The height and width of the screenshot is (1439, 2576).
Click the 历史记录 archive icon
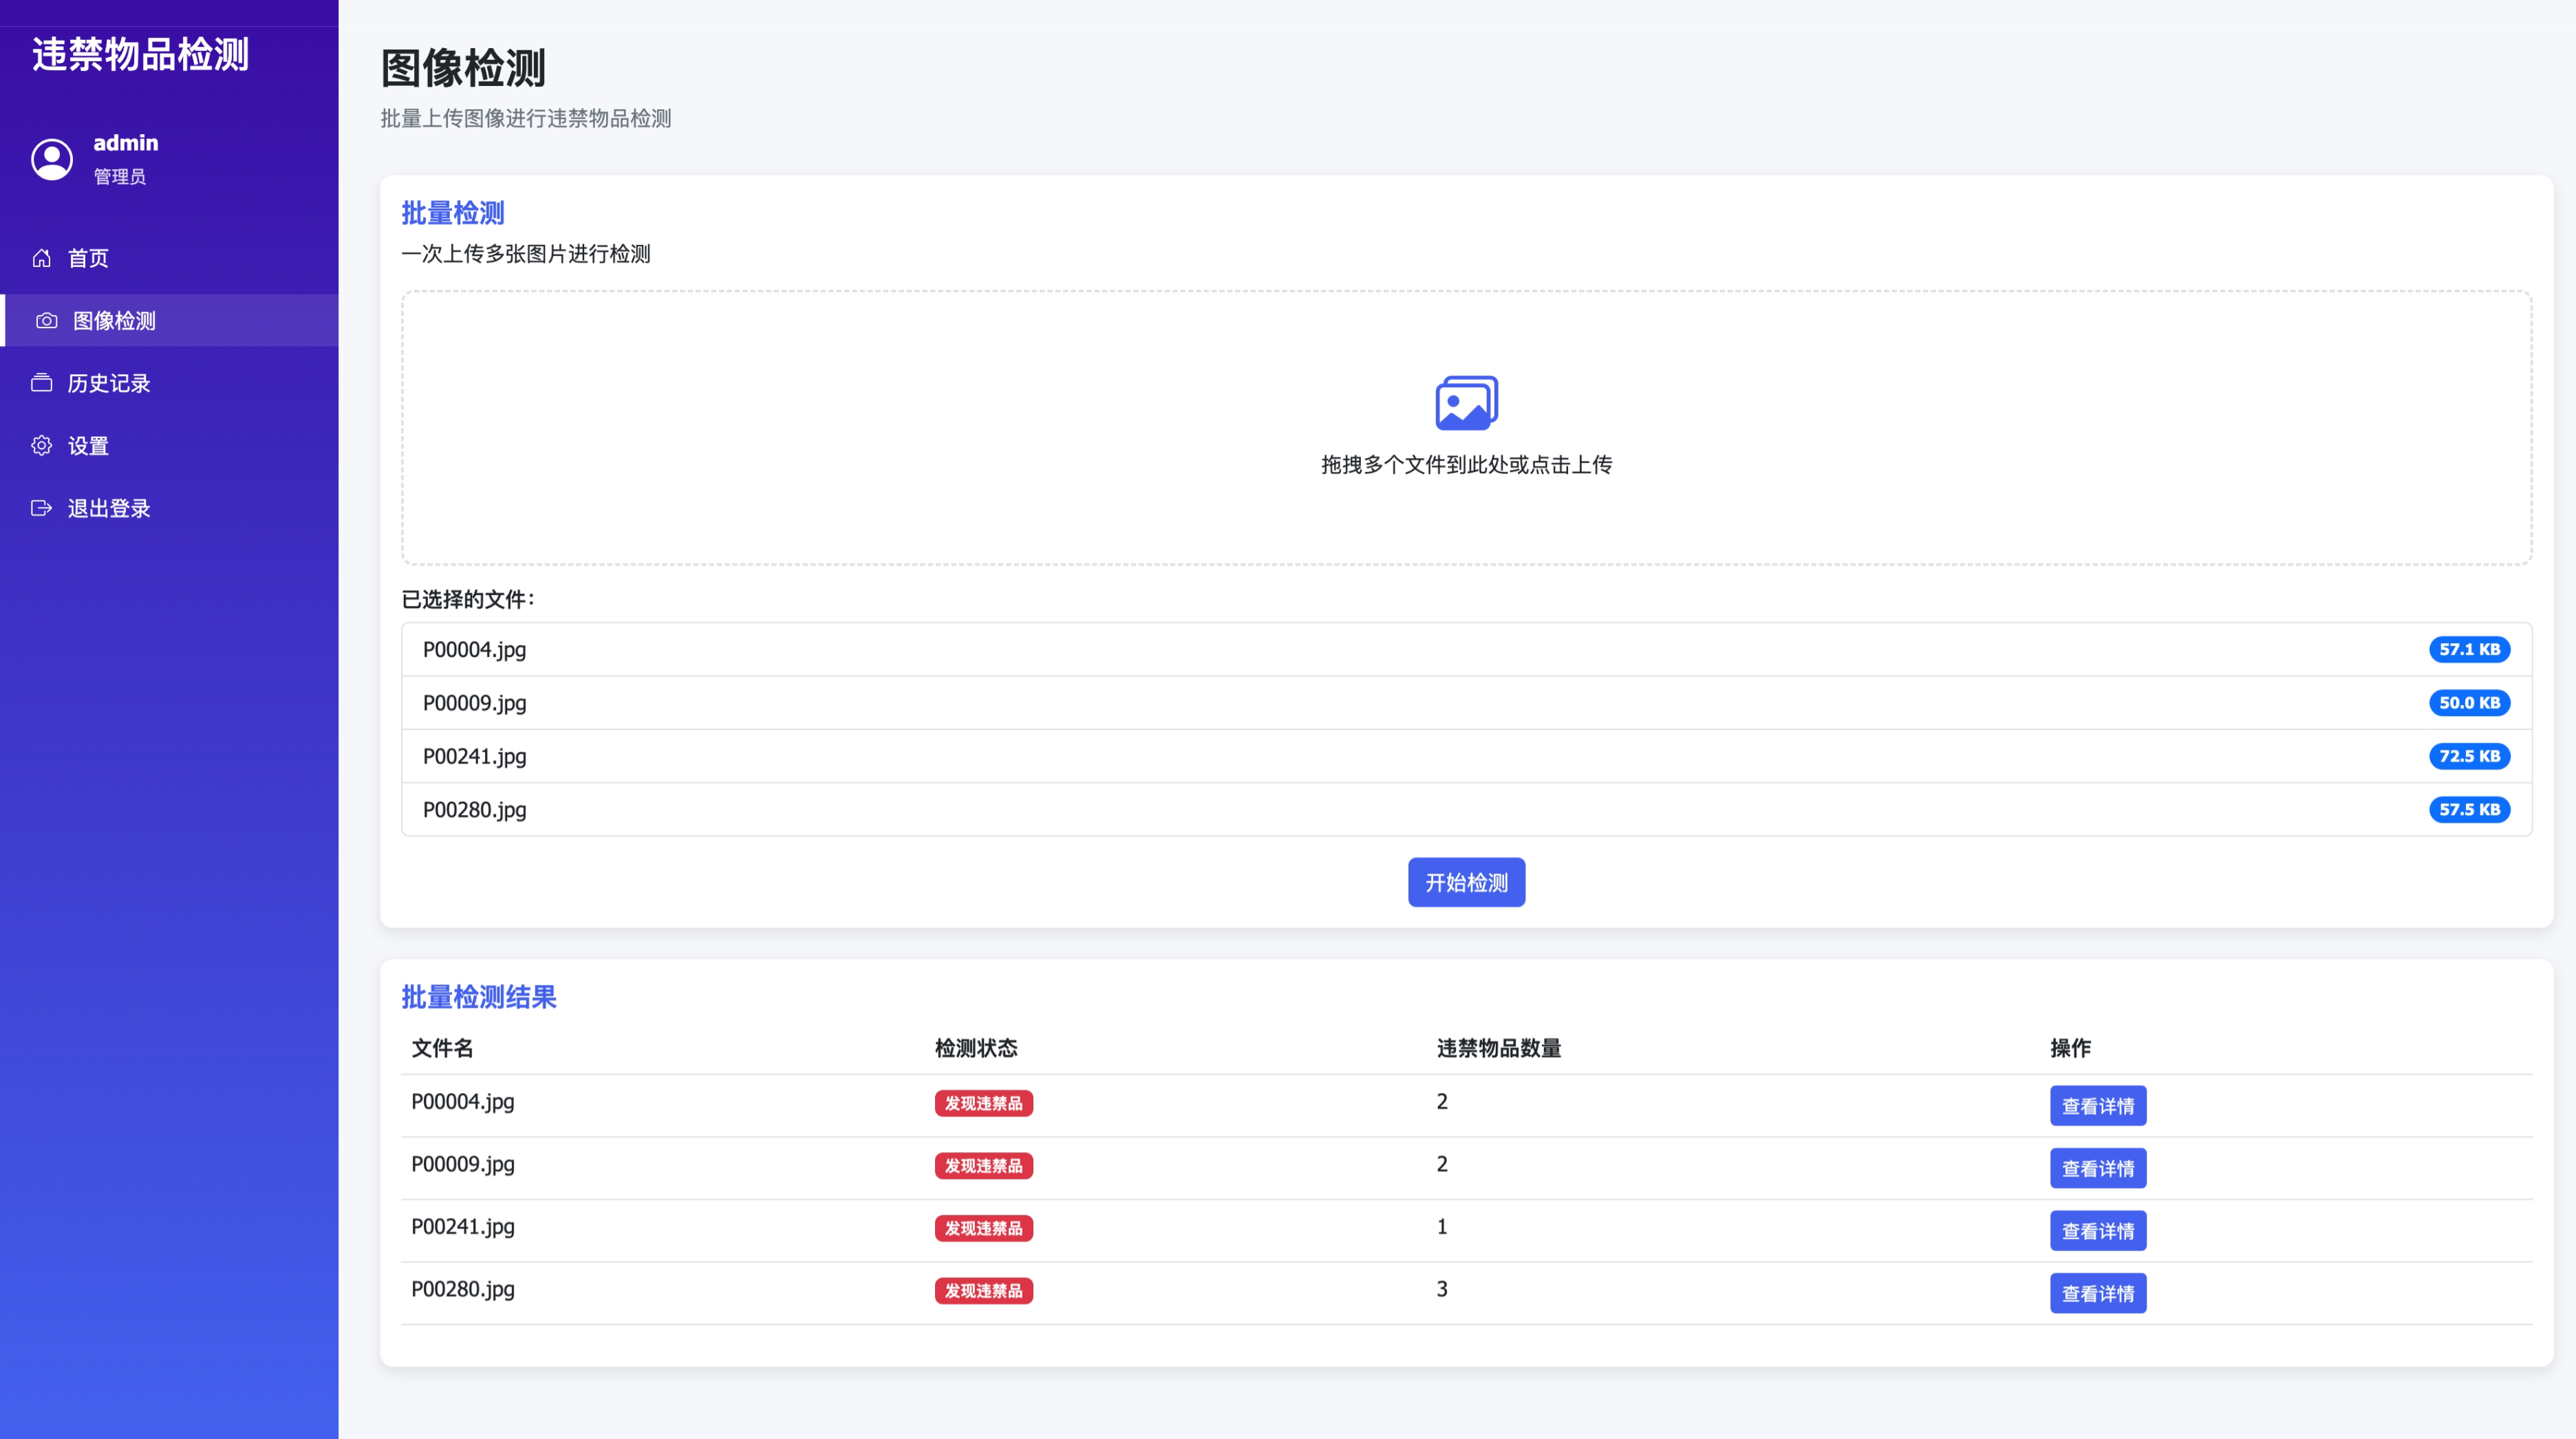(41, 383)
